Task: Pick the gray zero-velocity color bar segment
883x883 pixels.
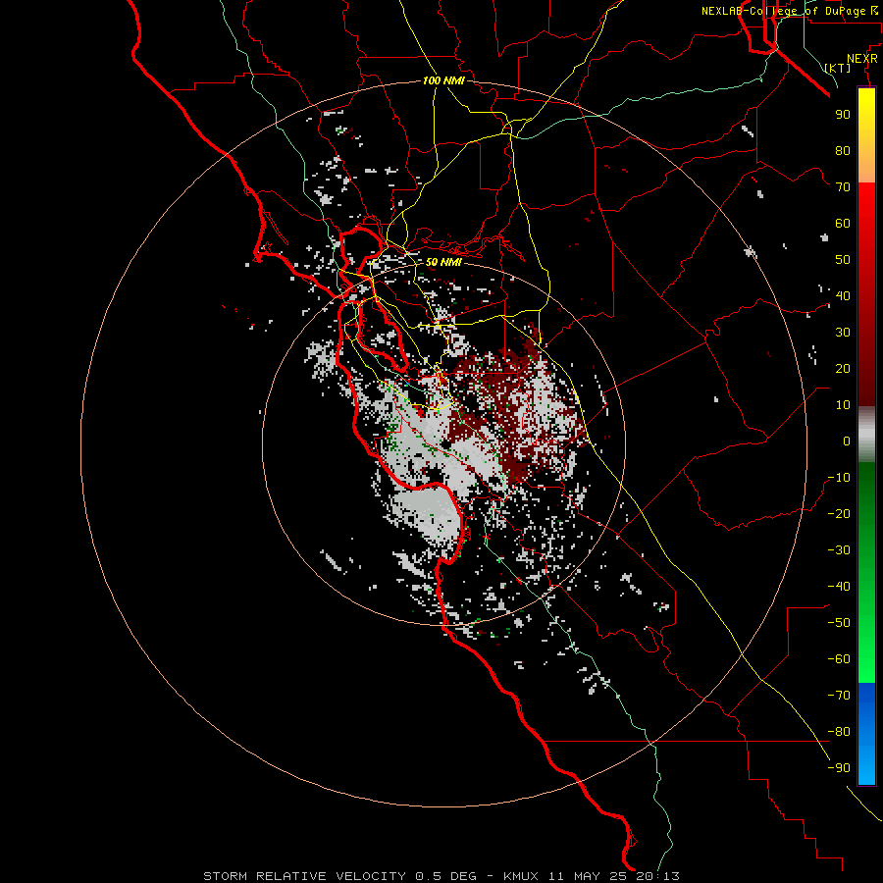Action: coord(866,435)
